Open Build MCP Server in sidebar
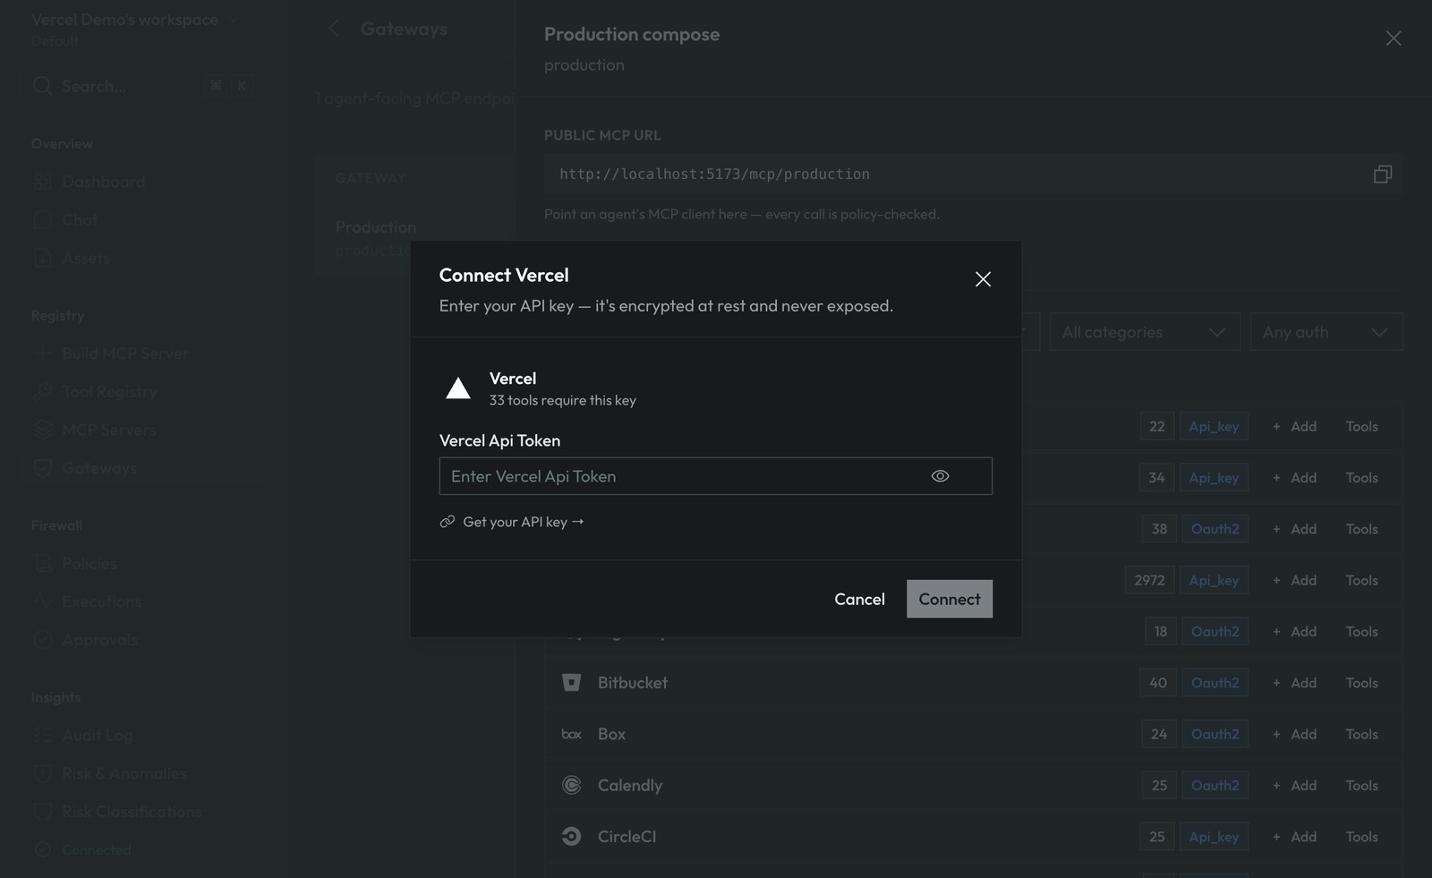 coord(125,354)
